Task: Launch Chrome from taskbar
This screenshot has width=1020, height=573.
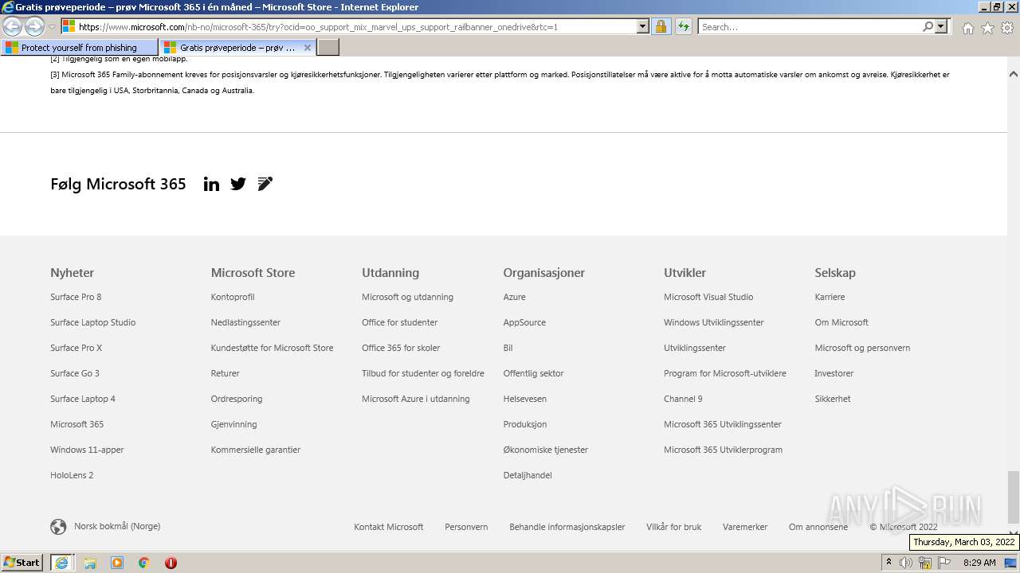Action: [x=144, y=563]
